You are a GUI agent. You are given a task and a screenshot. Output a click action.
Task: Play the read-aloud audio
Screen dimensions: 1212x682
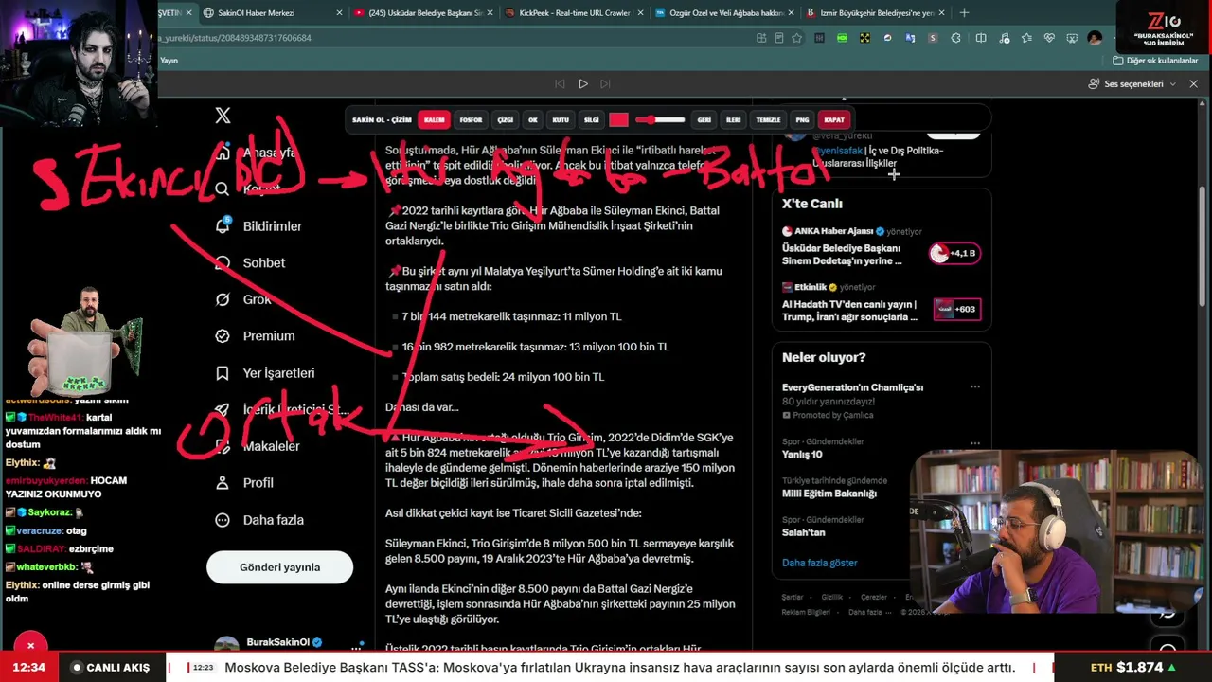pyautogui.click(x=583, y=84)
